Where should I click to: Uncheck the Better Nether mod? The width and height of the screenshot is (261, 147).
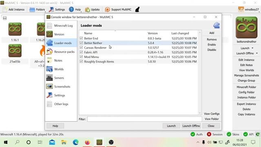(81, 43)
